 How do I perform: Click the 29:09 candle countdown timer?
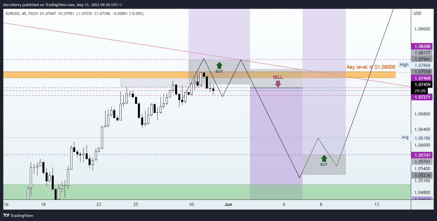coord(420,91)
